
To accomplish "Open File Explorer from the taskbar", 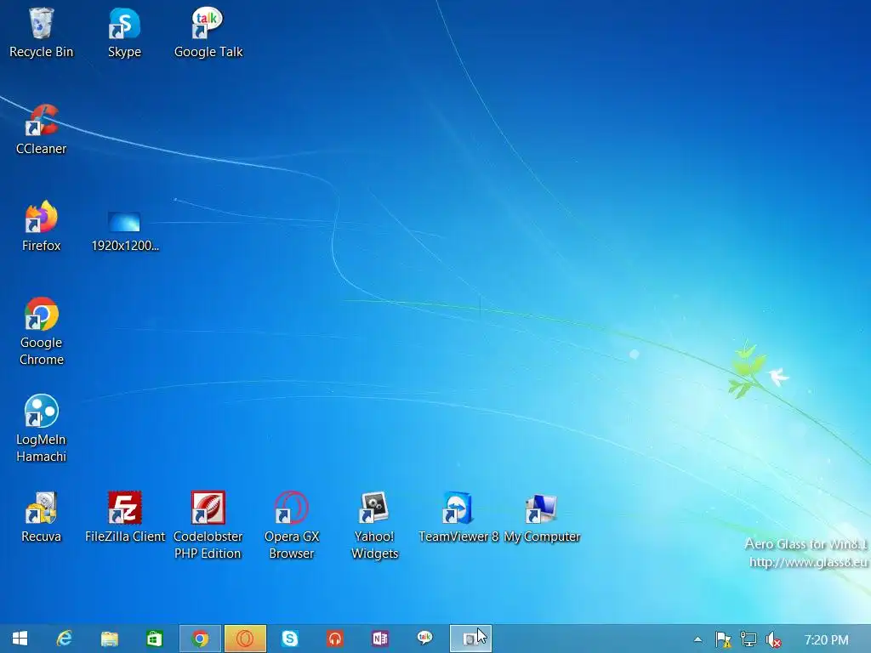I will [x=110, y=639].
